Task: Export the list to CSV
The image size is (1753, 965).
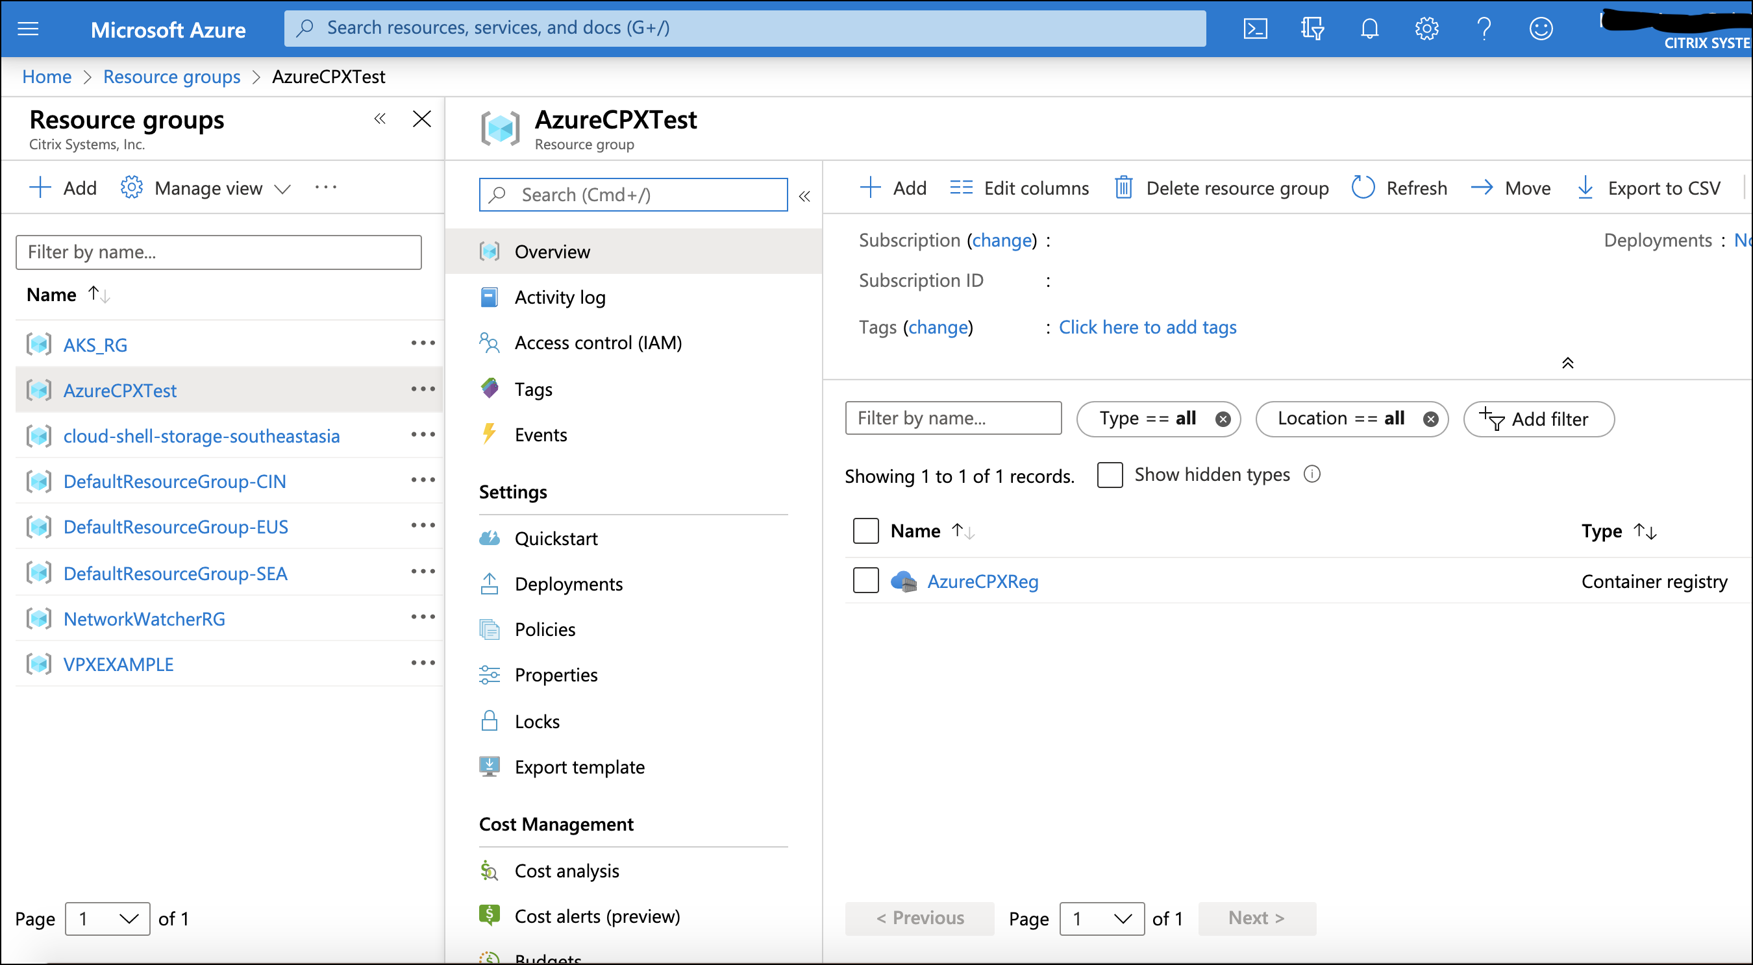Action: pyautogui.click(x=1648, y=188)
